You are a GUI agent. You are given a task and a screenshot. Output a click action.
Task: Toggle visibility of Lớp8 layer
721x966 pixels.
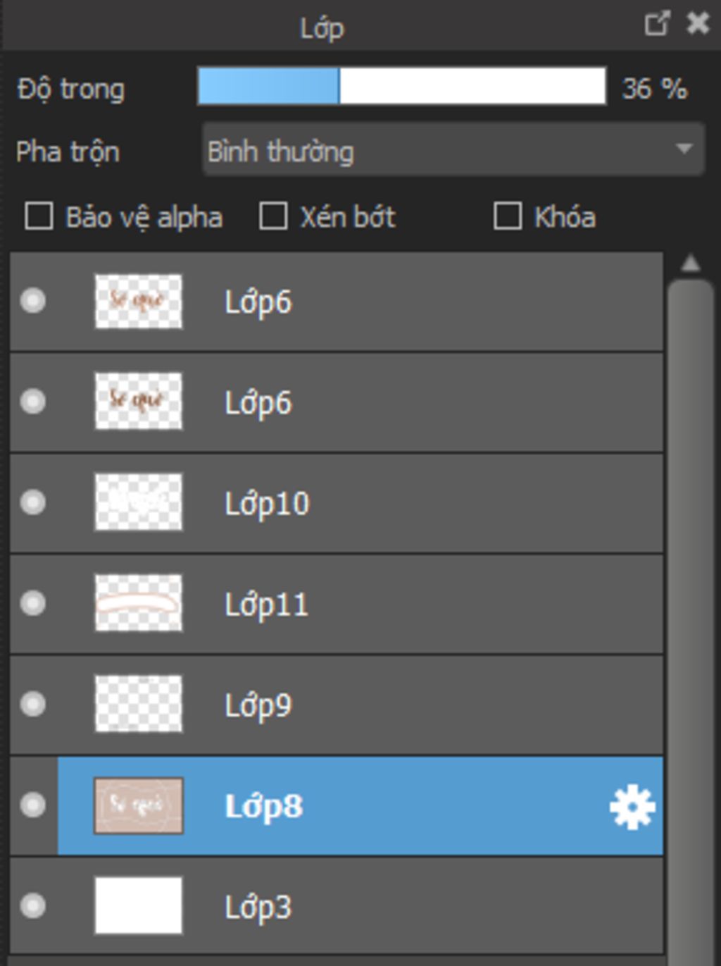(32, 805)
